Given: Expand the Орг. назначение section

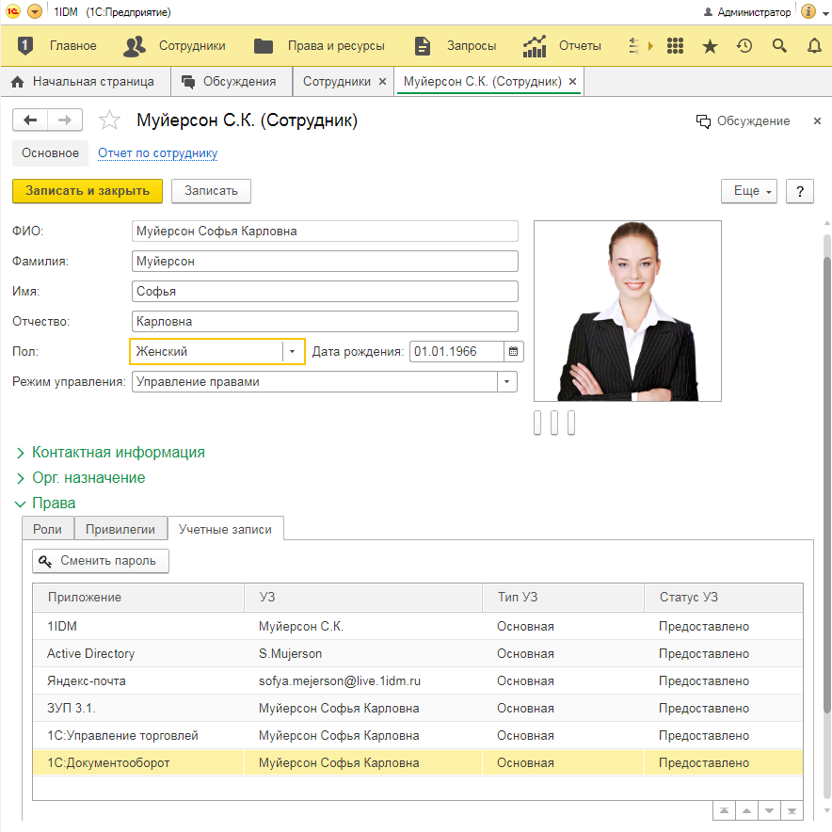Looking at the screenshot, I should [x=88, y=478].
